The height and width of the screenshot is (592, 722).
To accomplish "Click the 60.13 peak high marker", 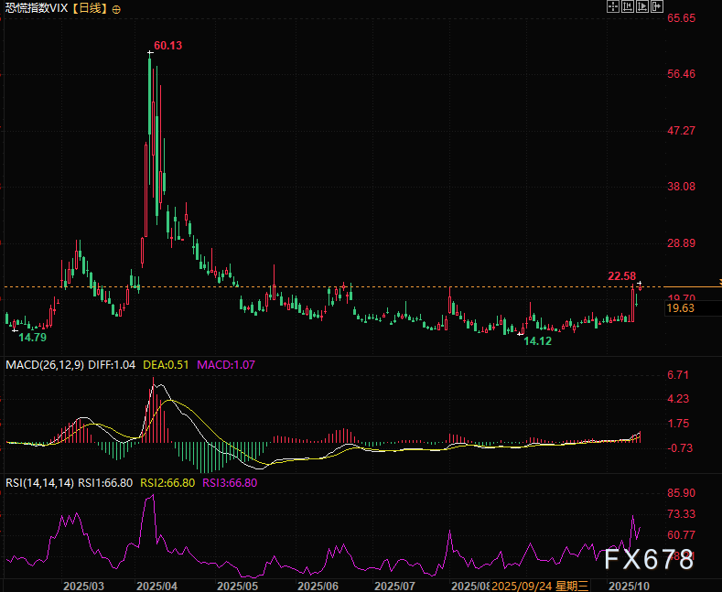I will point(167,45).
